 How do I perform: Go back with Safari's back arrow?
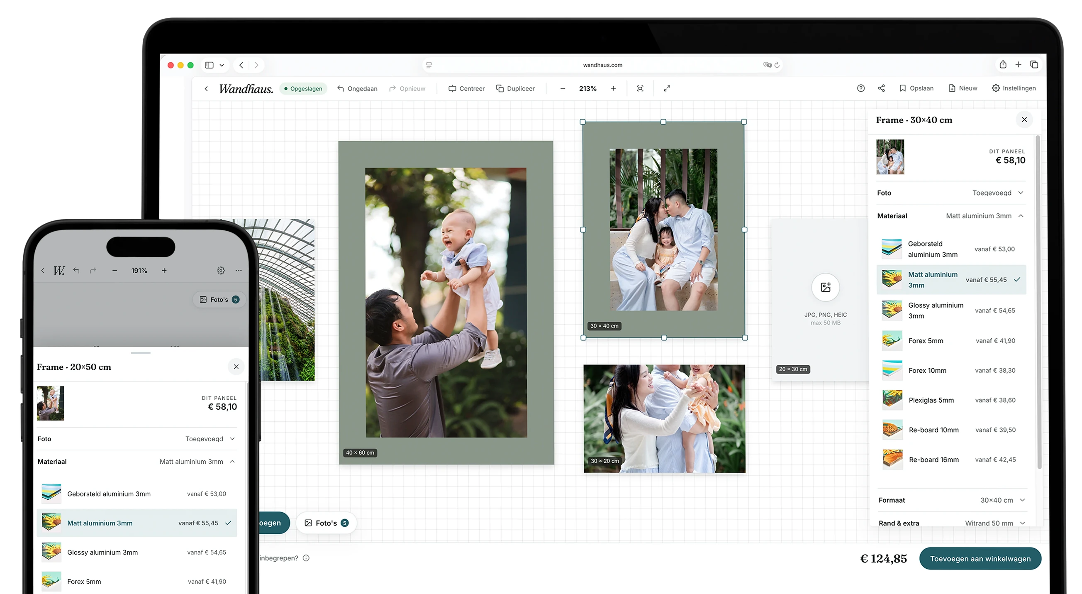click(x=241, y=65)
